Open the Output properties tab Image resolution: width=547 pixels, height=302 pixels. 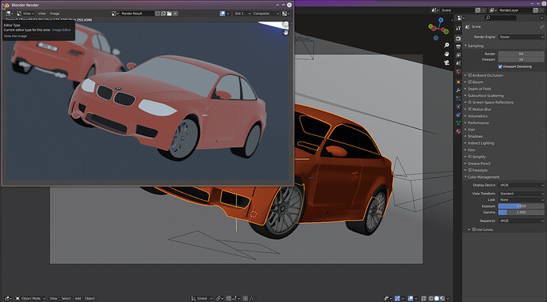pyautogui.click(x=458, y=47)
